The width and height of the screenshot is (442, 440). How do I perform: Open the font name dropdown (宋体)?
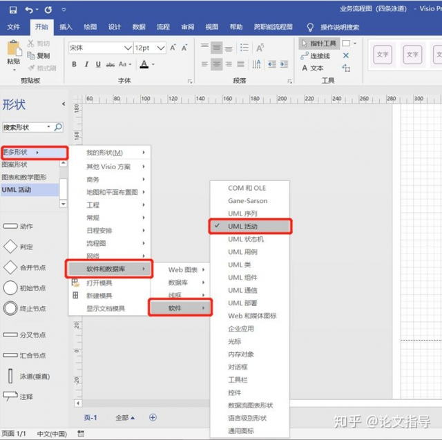pos(128,48)
